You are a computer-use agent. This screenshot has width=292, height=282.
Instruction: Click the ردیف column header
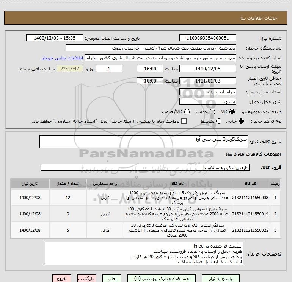275,184
